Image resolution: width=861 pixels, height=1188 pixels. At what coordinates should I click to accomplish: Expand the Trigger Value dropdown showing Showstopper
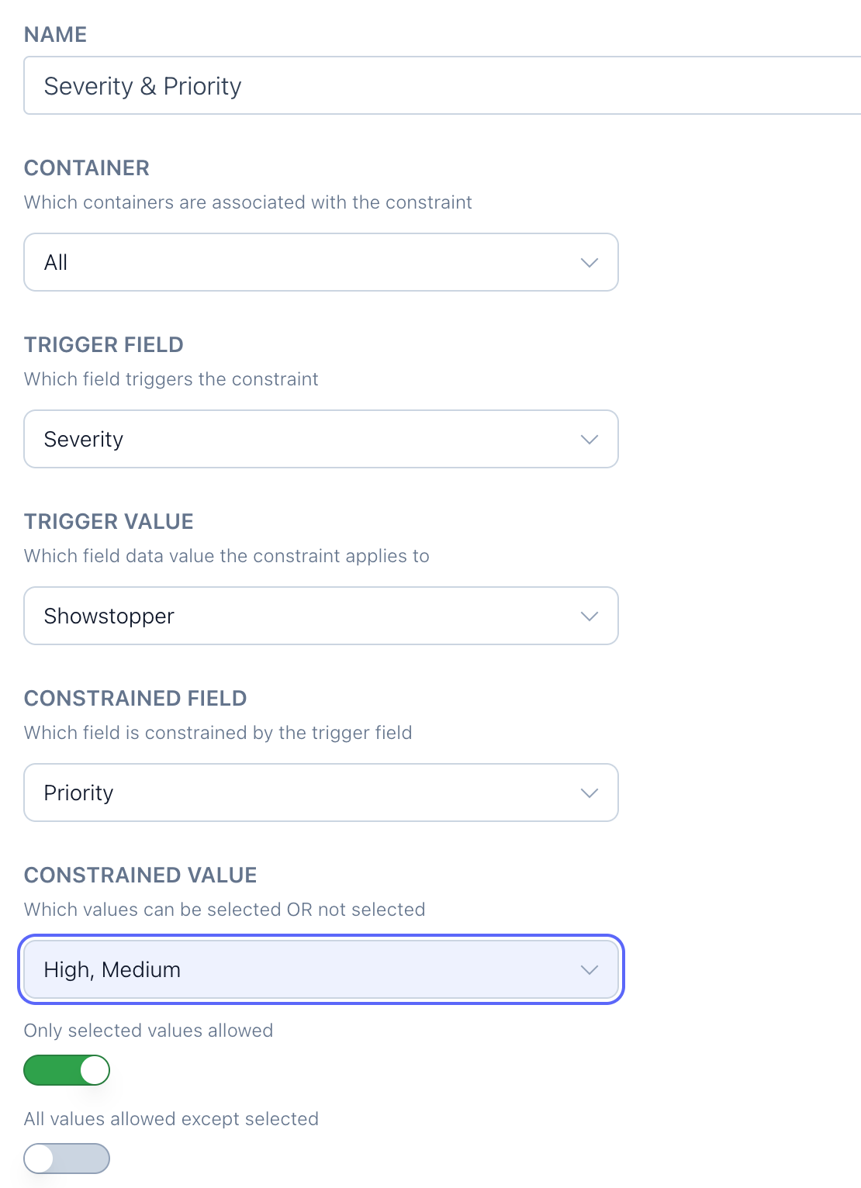(310, 616)
